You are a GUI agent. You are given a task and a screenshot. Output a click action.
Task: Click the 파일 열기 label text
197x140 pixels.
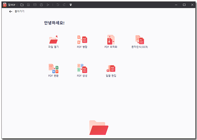pos(53,47)
